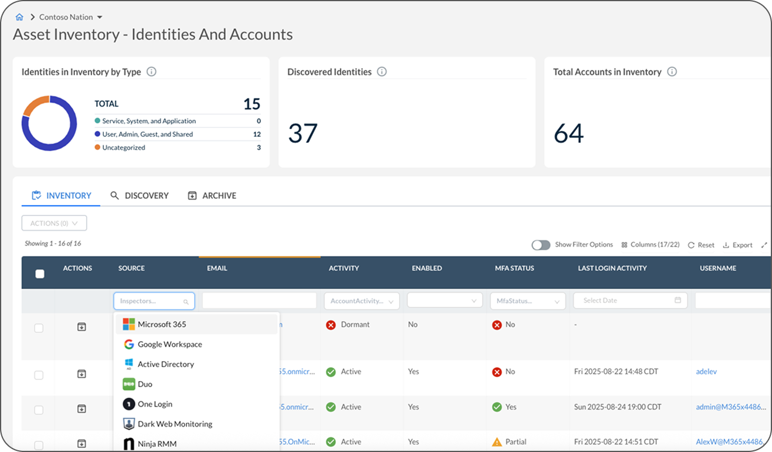Screen dimensions: 772x452
Task: Click info icon beside Discovered Identities
Action: pos(382,72)
